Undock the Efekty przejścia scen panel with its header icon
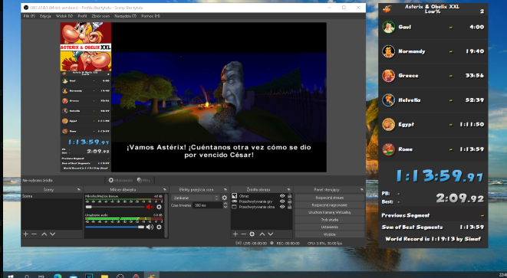This screenshot has height=278, width=507. coord(226,189)
